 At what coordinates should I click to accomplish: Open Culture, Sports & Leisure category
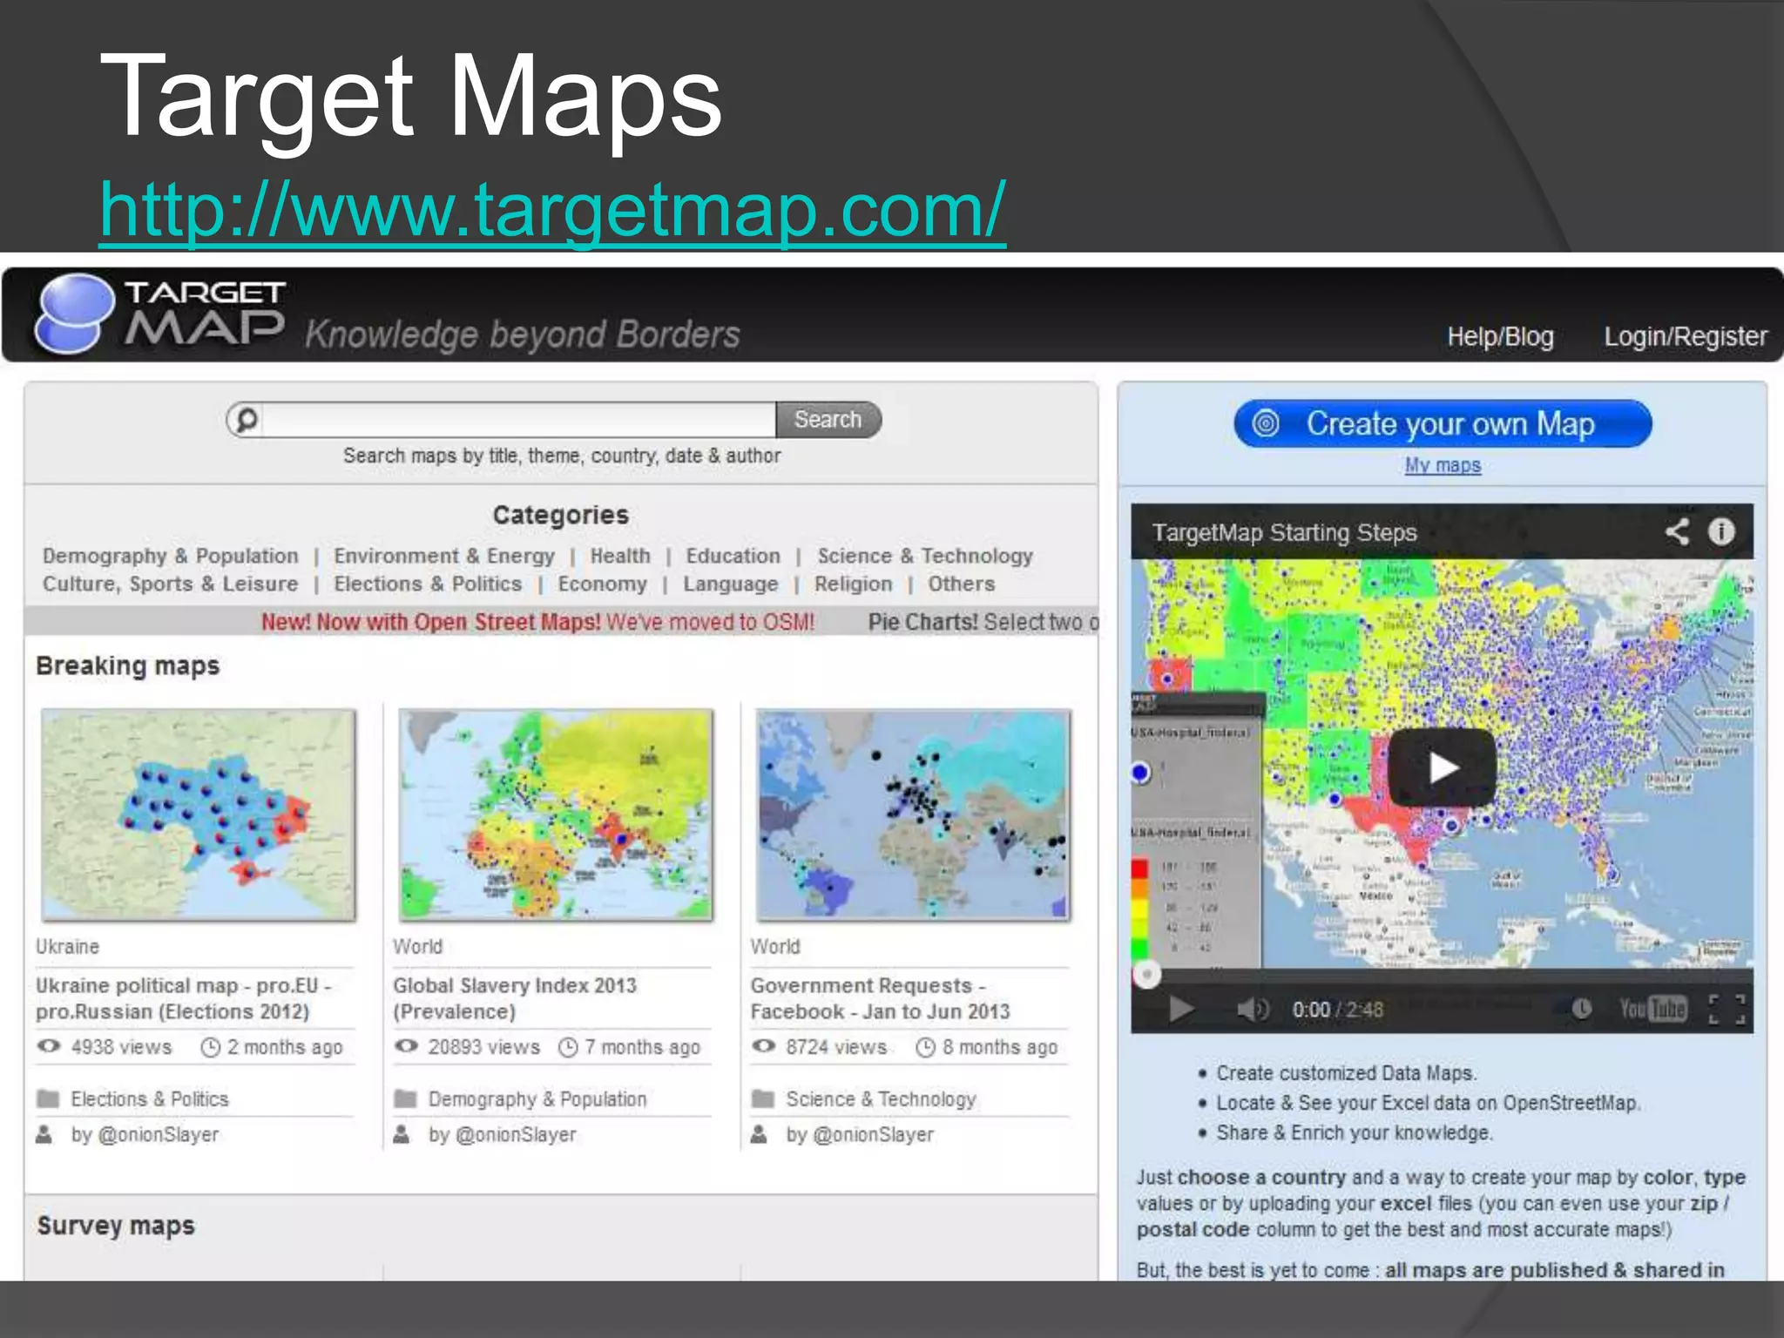click(x=171, y=584)
